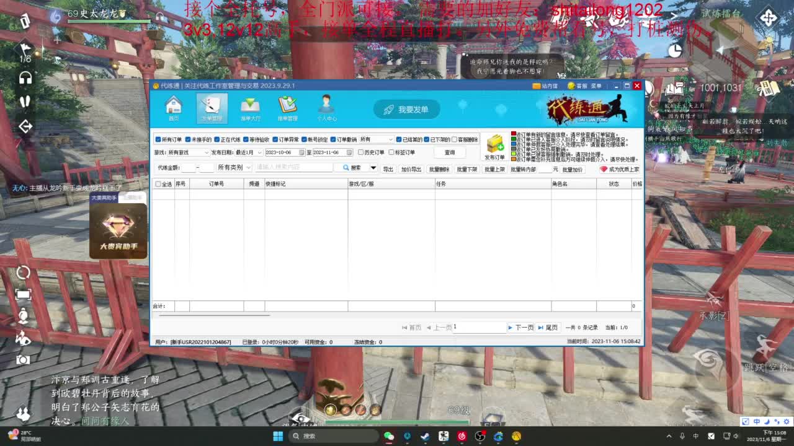
Task: Open the arrow dropdown beside 搜索
Action: click(x=373, y=168)
